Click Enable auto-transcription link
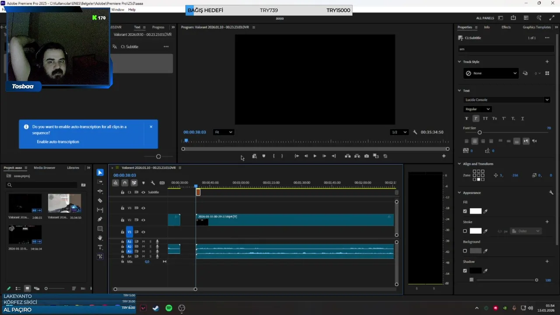Image resolution: width=560 pixels, height=315 pixels. [58, 142]
